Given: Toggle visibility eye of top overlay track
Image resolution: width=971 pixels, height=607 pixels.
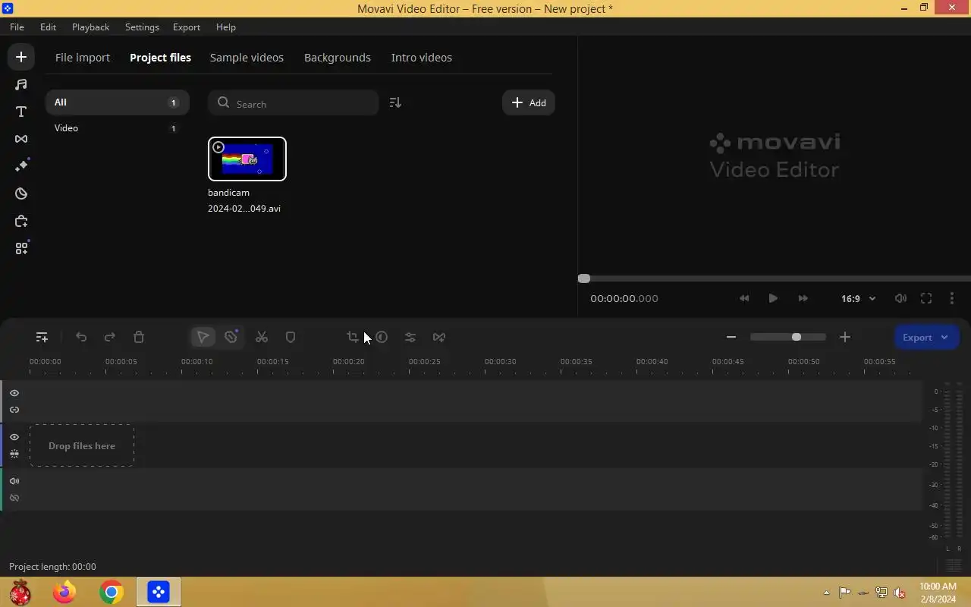Looking at the screenshot, I should (14, 393).
